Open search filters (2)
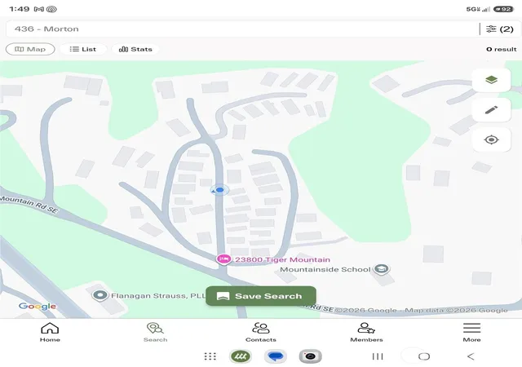 pyautogui.click(x=500, y=29)
